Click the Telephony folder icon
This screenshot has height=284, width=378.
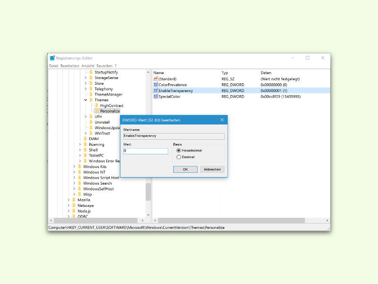pos(91,89)
